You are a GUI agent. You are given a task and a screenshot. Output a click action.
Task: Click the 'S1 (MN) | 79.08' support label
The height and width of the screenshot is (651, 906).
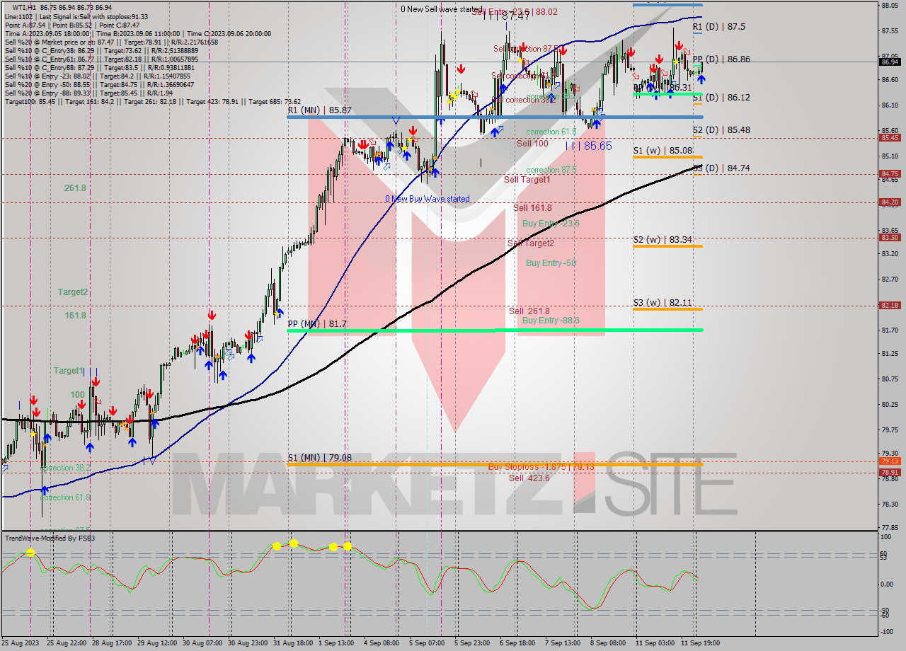click(x=319, y=458)
